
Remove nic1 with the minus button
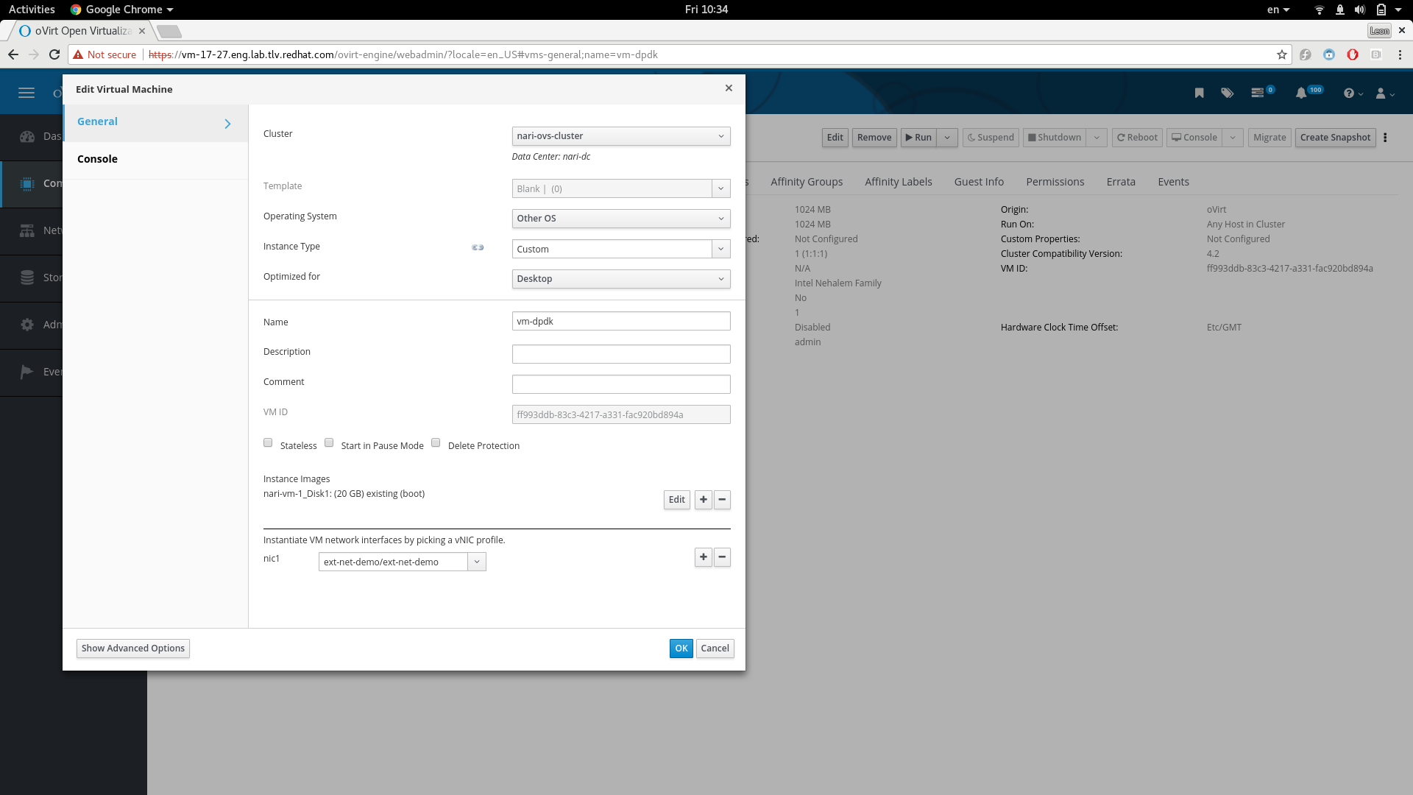click(x=722, y=557)
